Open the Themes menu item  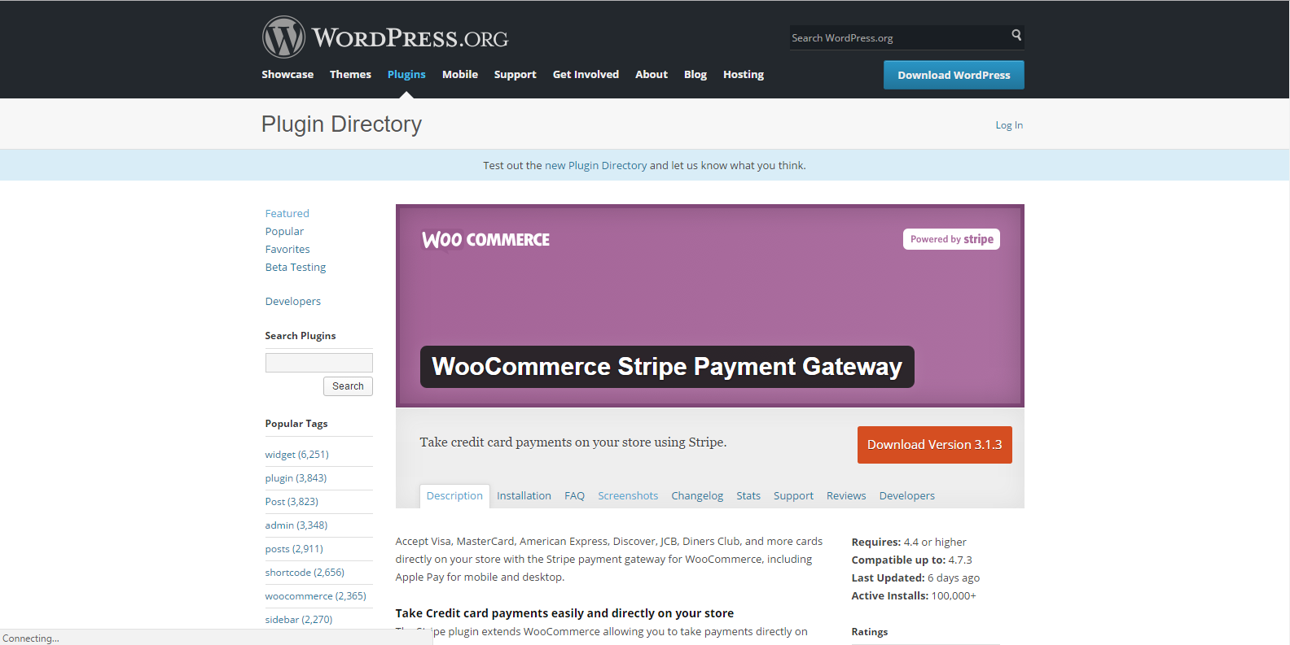(350, 75)
